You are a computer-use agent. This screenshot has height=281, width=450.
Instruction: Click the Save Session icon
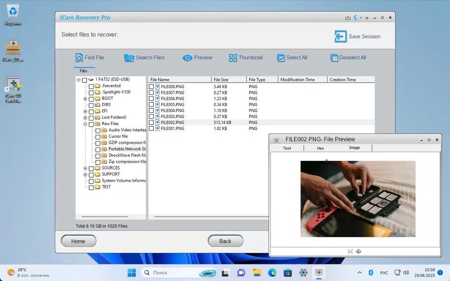[341, 36]
